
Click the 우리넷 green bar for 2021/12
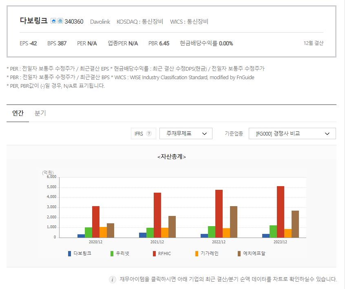150,233
